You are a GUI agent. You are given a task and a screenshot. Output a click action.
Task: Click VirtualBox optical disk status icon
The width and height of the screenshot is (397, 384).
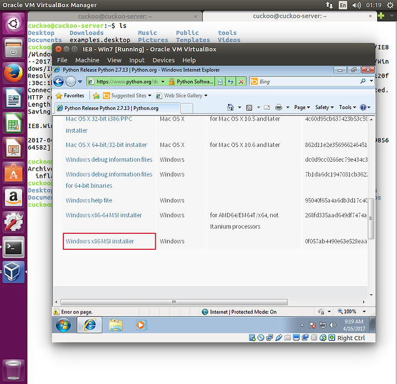[260, 338]
